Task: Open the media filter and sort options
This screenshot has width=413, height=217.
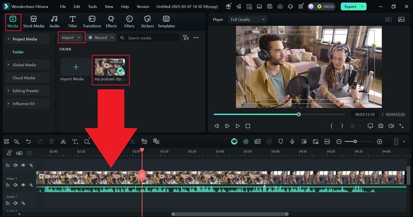Action: pyautogui.click(x=186, y=38)
